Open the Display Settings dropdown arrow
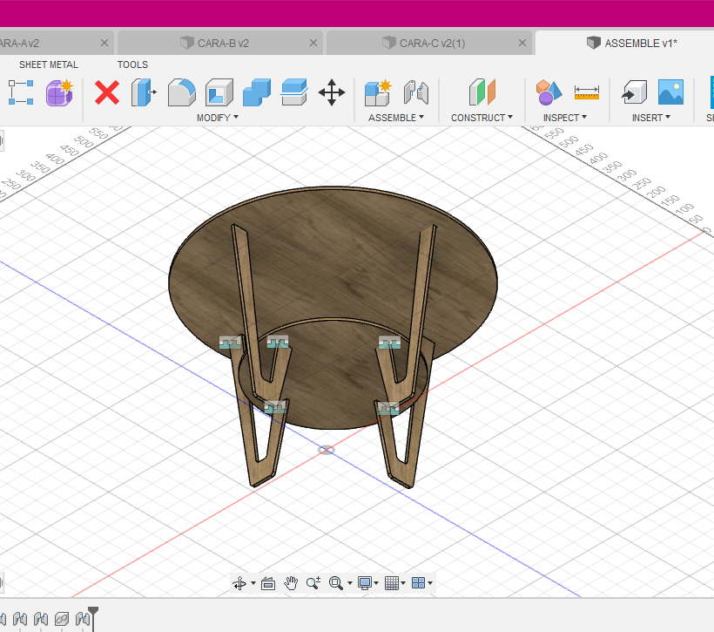Viewport: 714px width, 632px height. click(376, 583)
